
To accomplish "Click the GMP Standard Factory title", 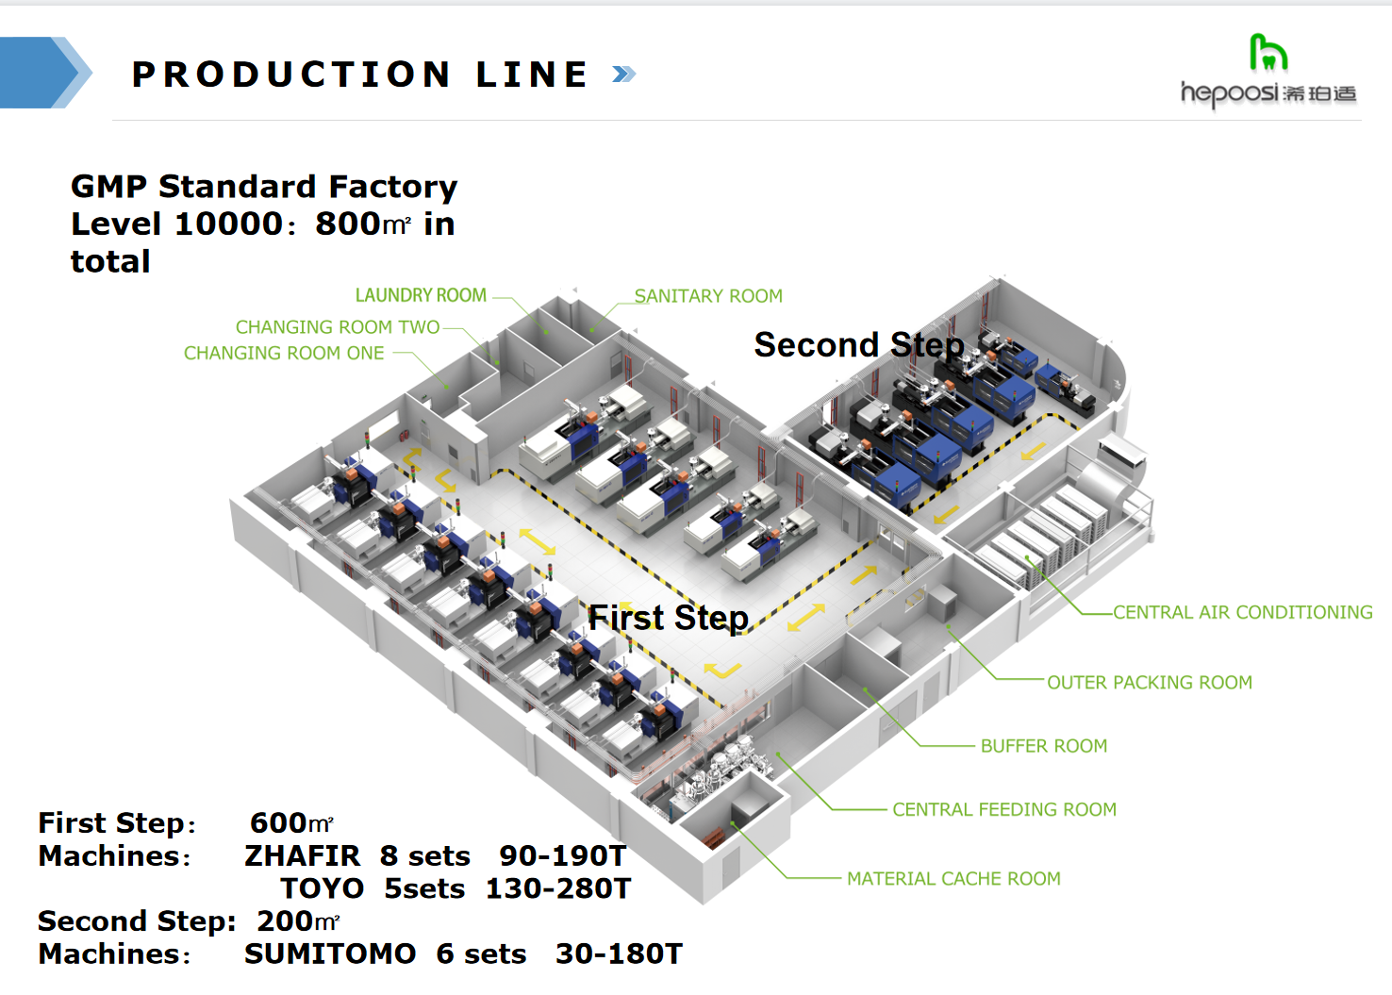I will tap(264, 187).
